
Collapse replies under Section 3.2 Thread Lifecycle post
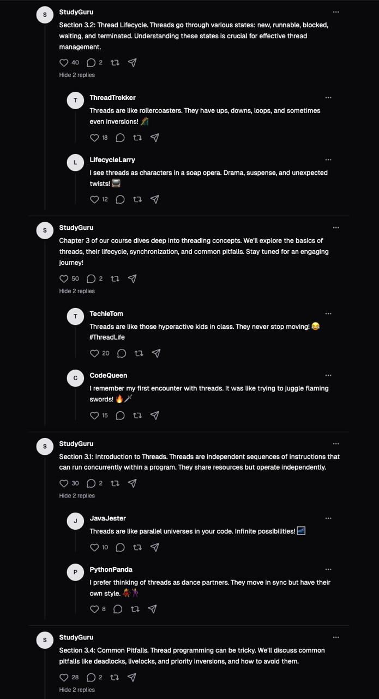click(x=77, y=75)
